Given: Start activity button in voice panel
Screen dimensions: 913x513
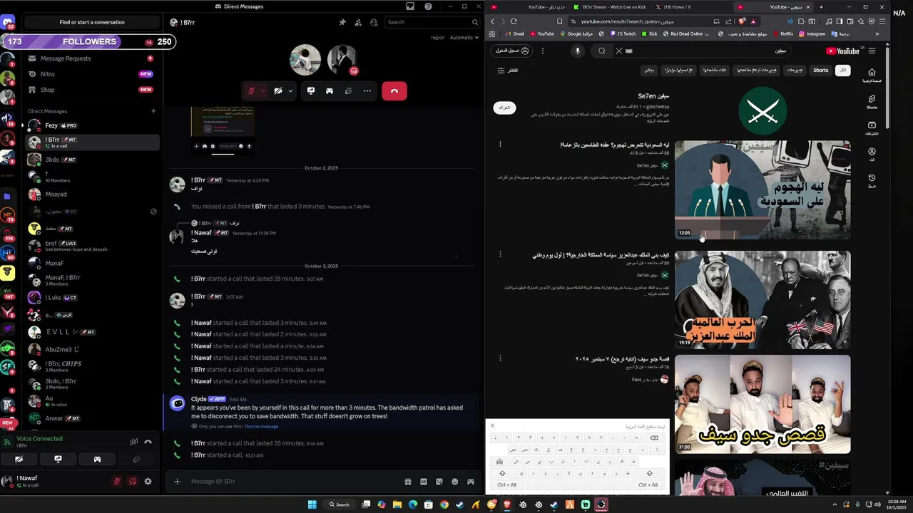Looking at the screenshot, I should pyautogui.click(x=97, y=460).
